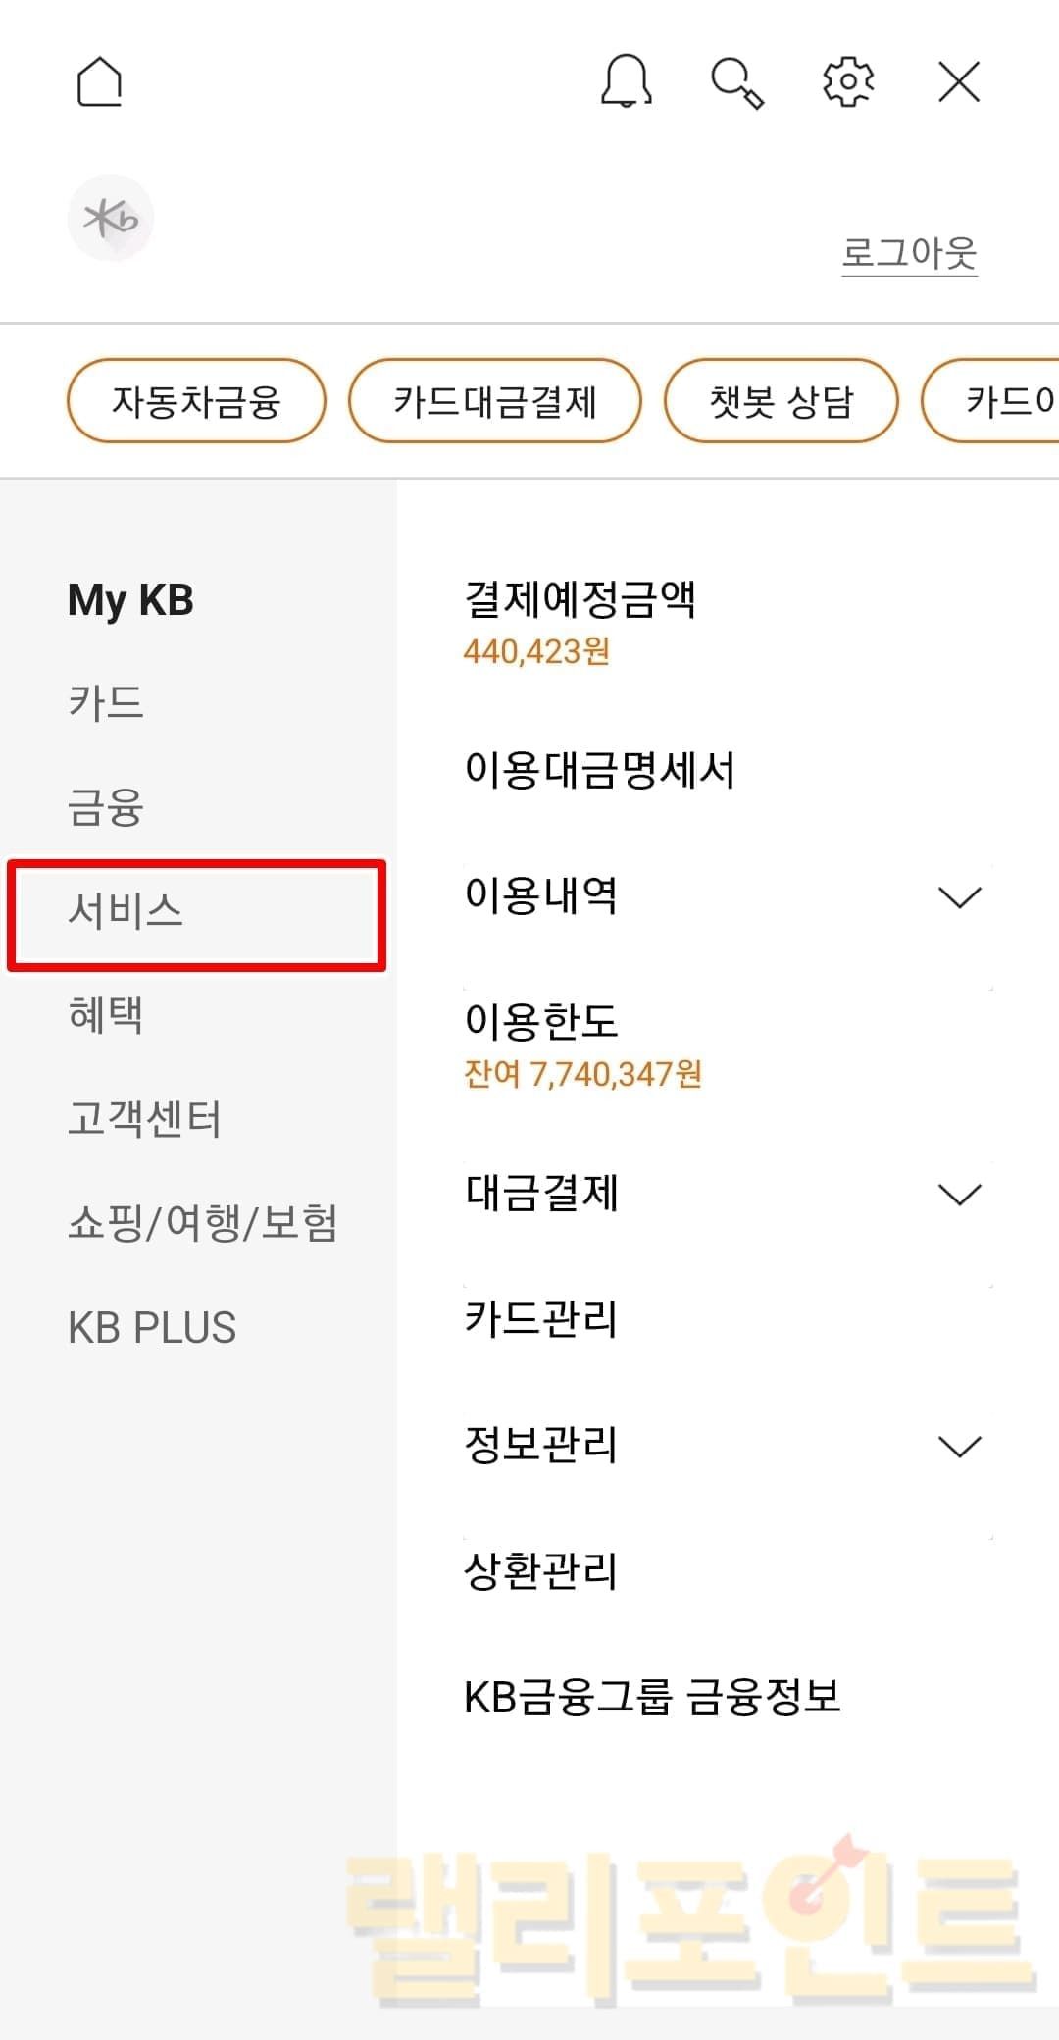Tap the 로그아웃 link
Screen dimensions: 1059x2040
click(909, 253)
